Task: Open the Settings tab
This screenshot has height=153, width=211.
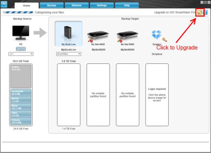Action: [102, 5]
